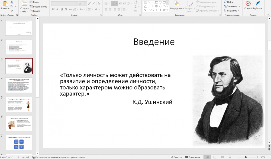Toggle the Заметки notes pane

coord(176,157)
